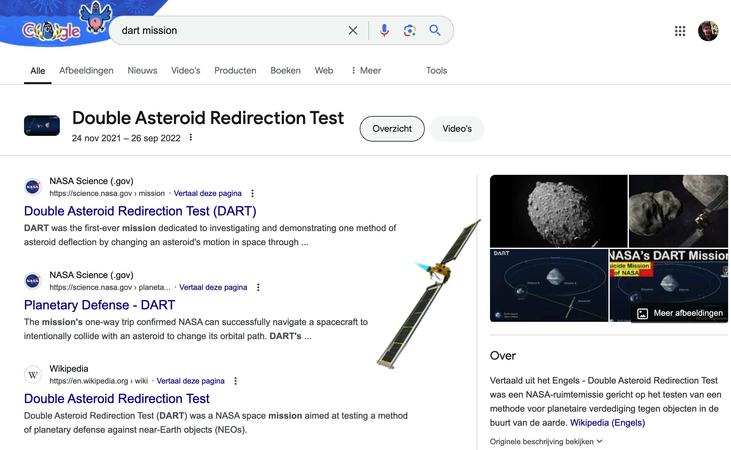The height and width of the screenshot is (450, 731).
Task: Open the Google account profile picture
Action: (x=708, y=31)
